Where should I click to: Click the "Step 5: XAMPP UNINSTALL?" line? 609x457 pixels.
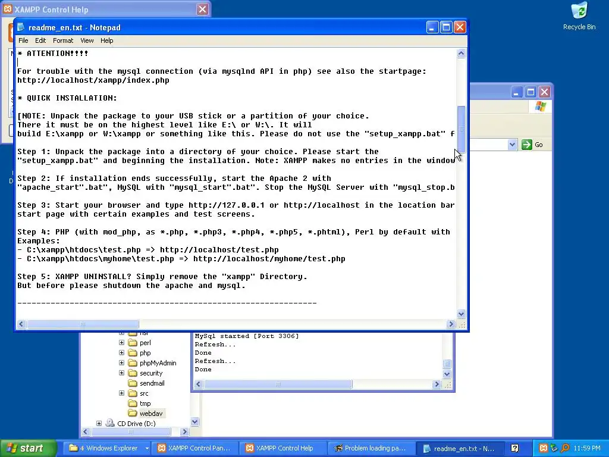162,277
